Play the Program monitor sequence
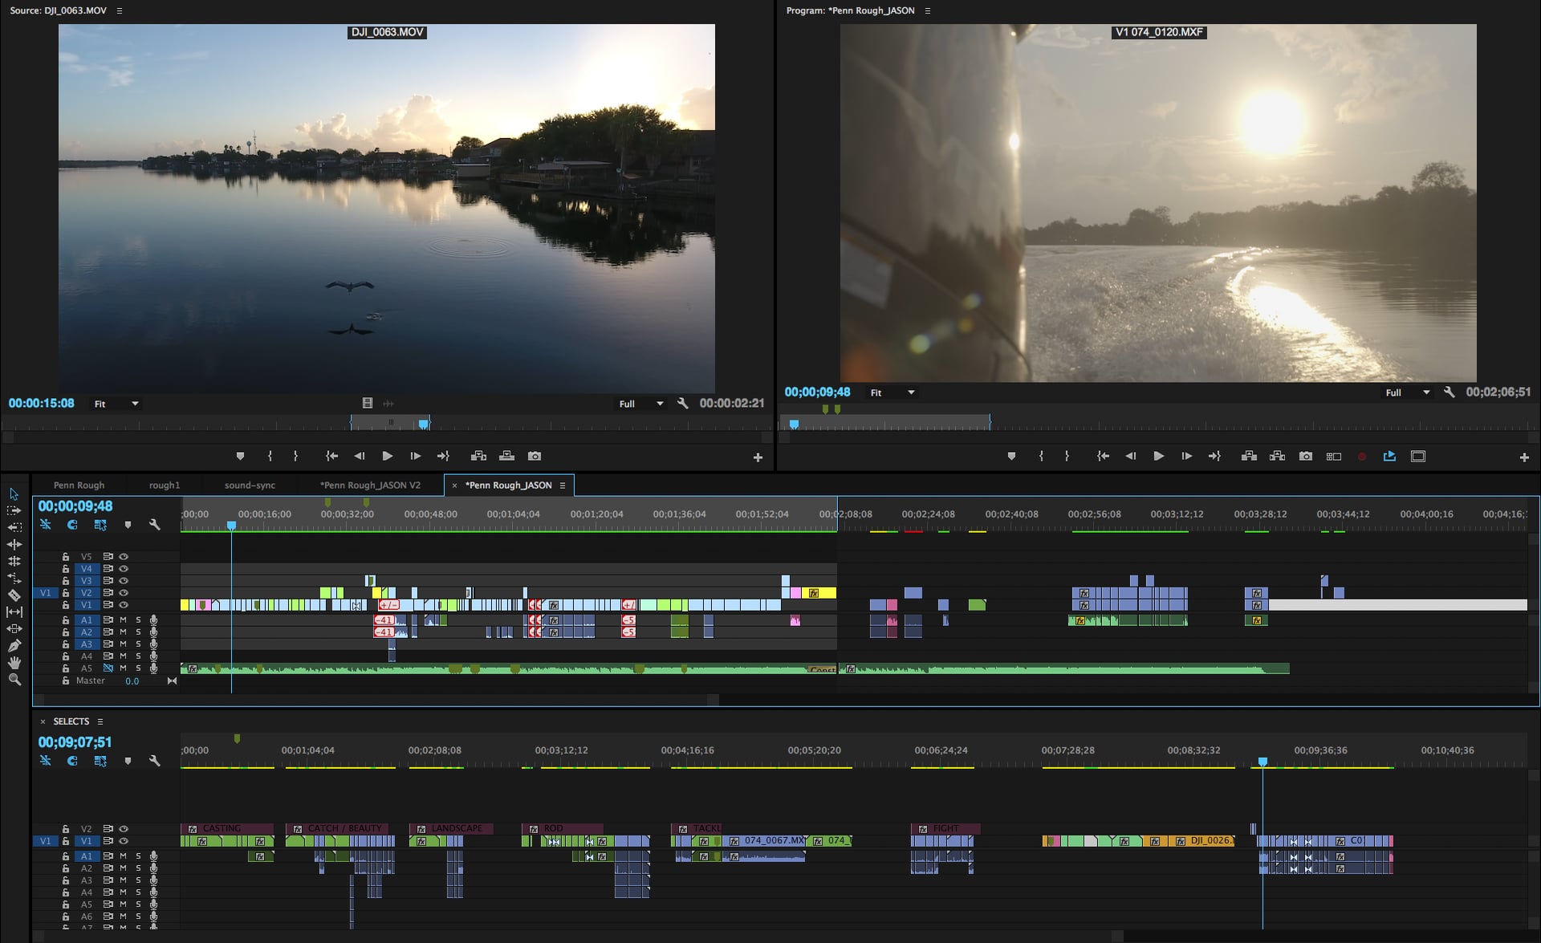The height and width of the screenshot is (943, 1541). click(1158, 456)
